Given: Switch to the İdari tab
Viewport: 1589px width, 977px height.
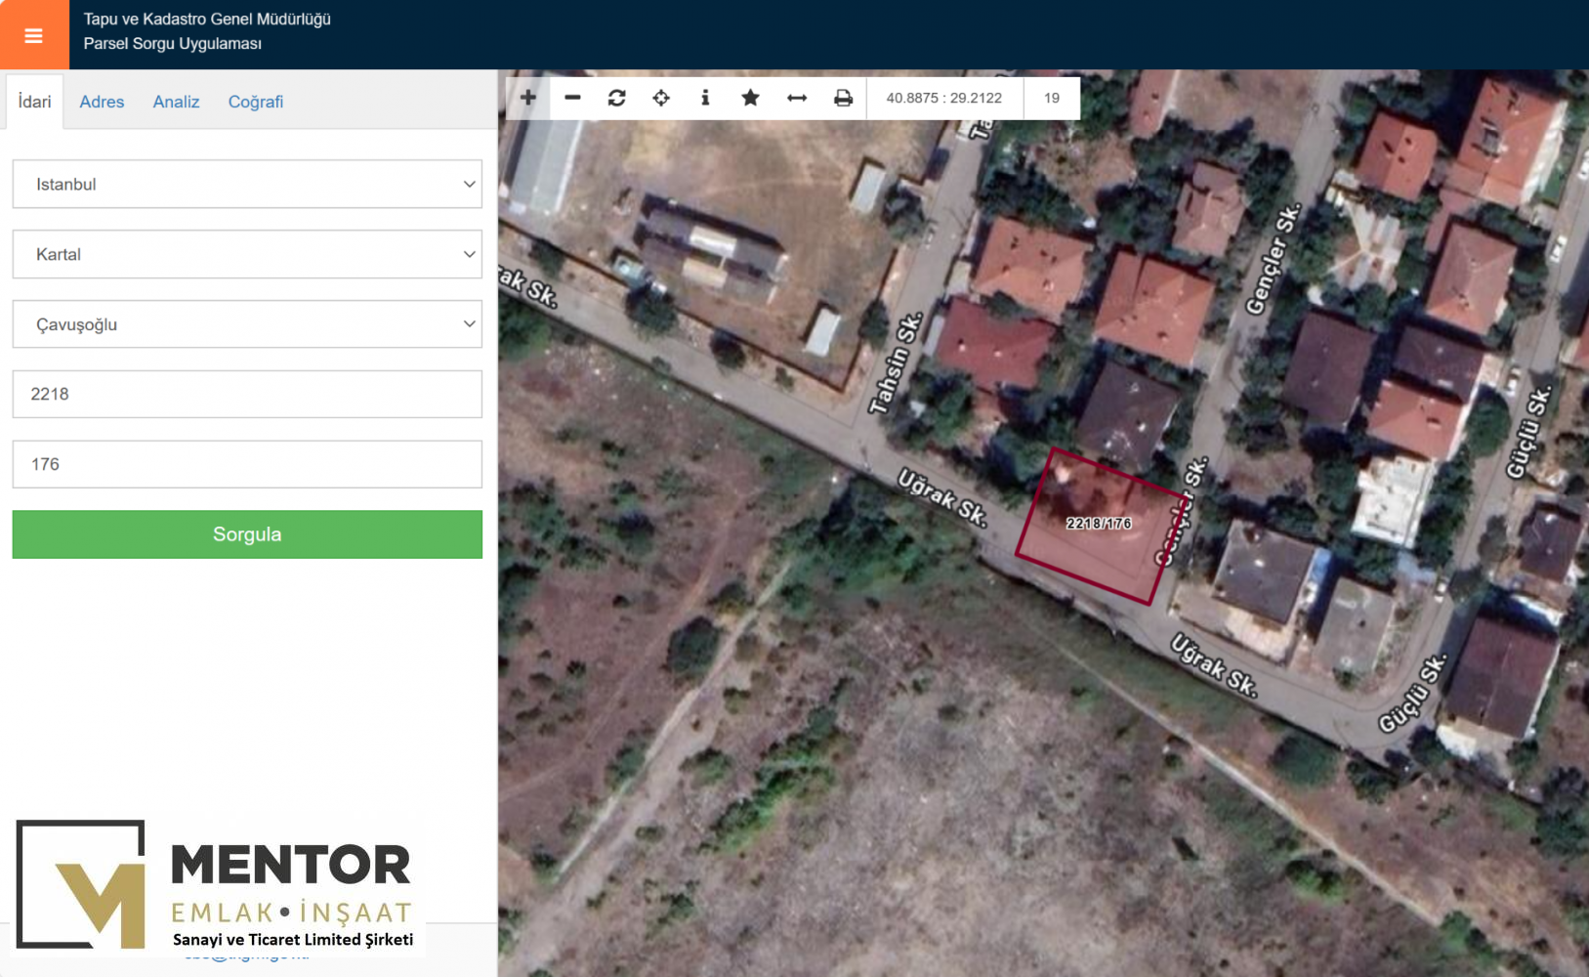Looking at the screenshot, I should click(34, 102).
